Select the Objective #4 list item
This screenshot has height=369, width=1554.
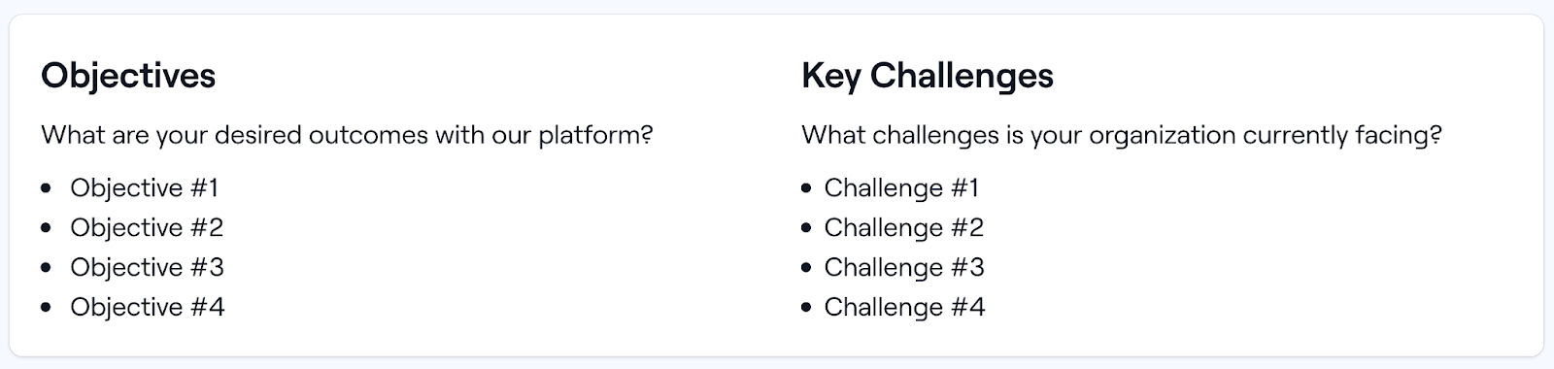(x=148, y=307)
